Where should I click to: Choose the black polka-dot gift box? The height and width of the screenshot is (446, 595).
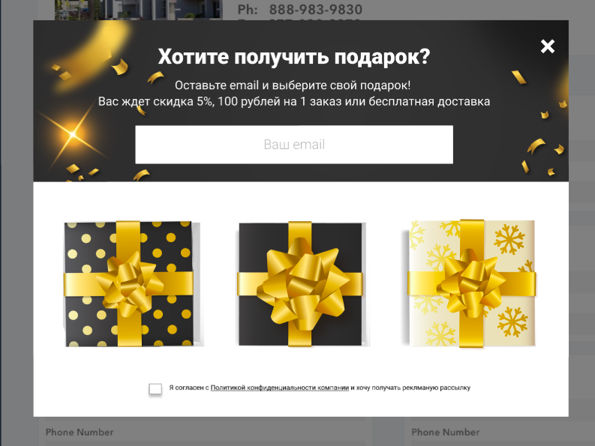(x=129, y=283)
